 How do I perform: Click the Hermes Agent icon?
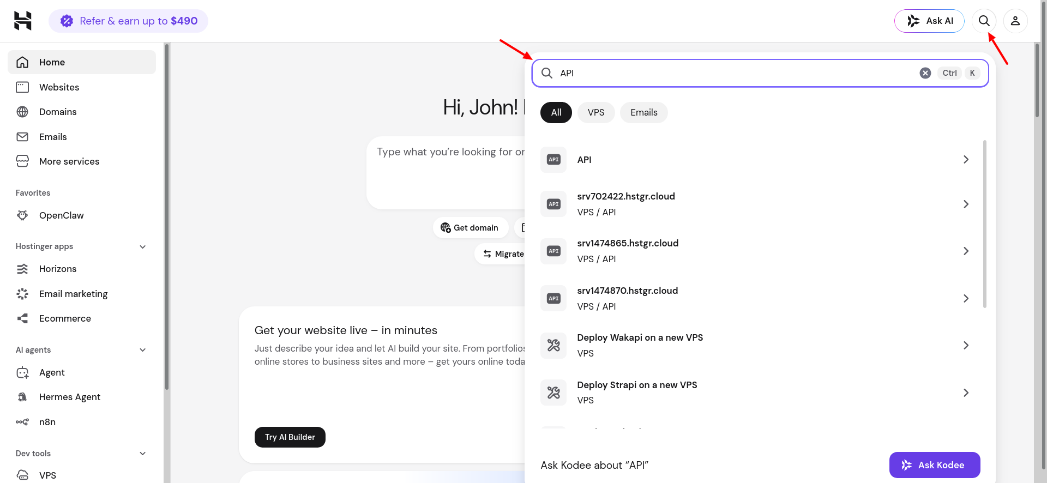click(x=22, y=397)
